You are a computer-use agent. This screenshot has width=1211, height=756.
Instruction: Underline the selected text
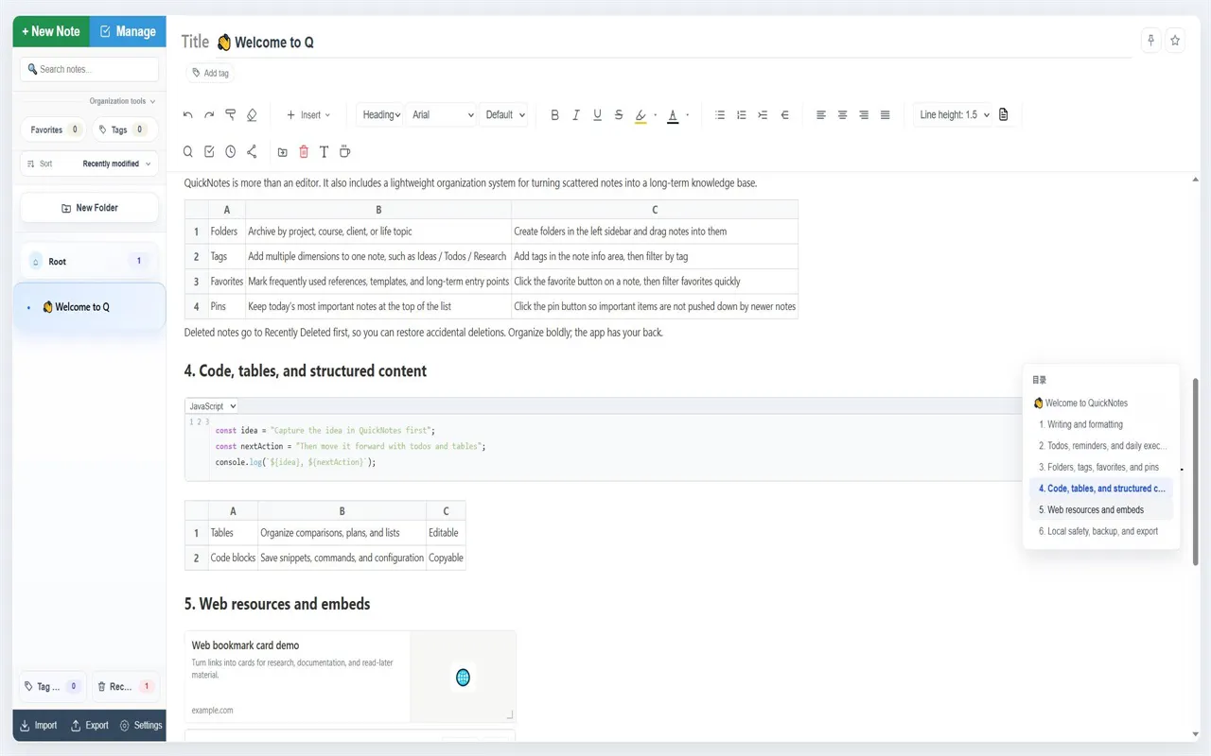(x=597, y=115)
